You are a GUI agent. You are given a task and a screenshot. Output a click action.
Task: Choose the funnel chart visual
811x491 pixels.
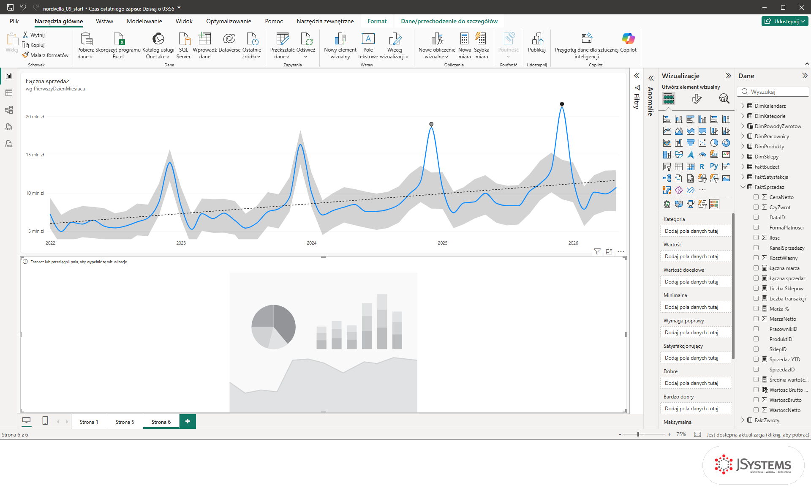coord(690,143)
